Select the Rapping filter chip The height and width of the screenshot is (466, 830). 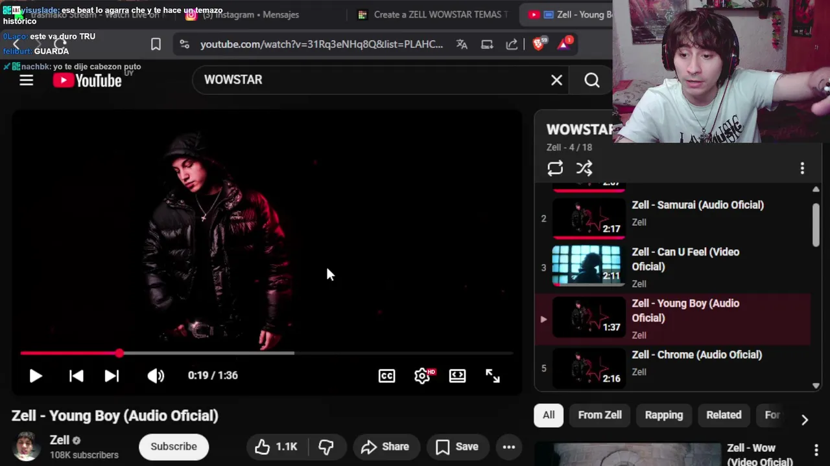[x=664, y=415]
